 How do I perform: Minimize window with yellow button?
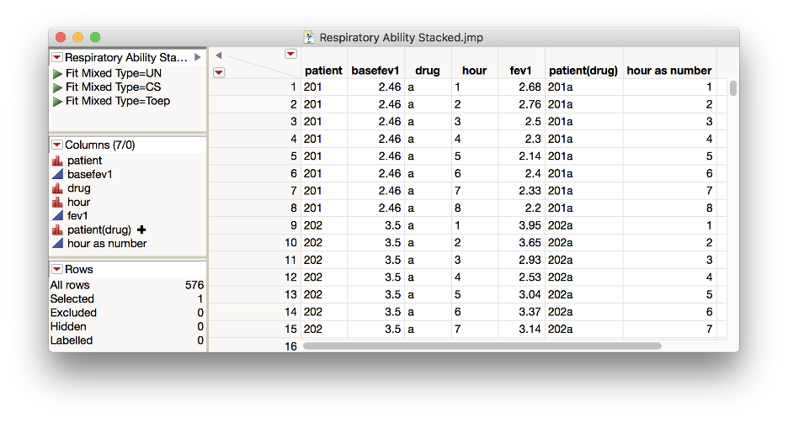tap(78, 37)
